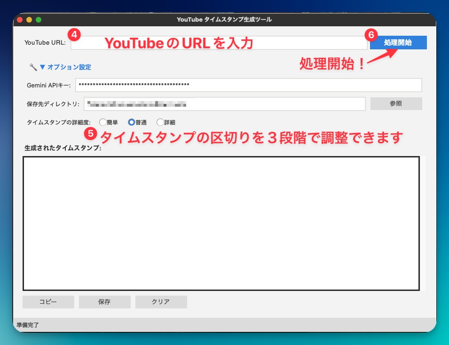Start processing with the 処理開始 button
The image size is (449, 345).
pyautogui.click(x=398, y=42)
